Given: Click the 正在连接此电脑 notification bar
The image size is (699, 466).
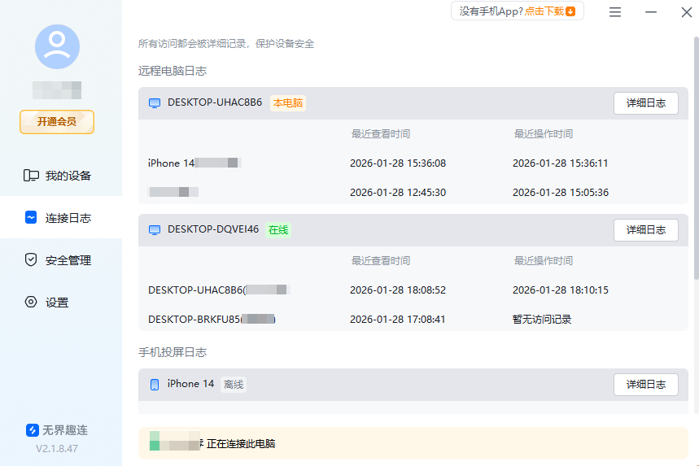Looking at the screenshot, I should pyautogui.click(x=413, y=443).
